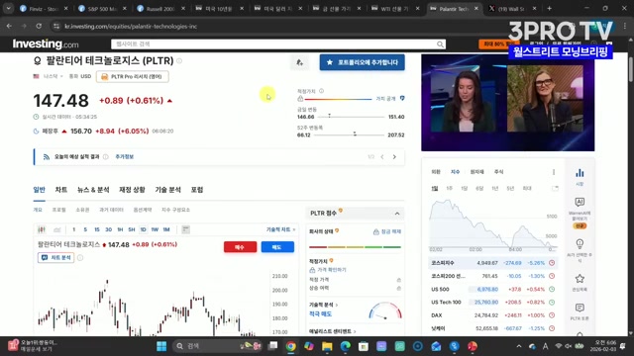Click info icon next to 차트 분석
Screen dimensions: 634x356
tap(80, 257)
